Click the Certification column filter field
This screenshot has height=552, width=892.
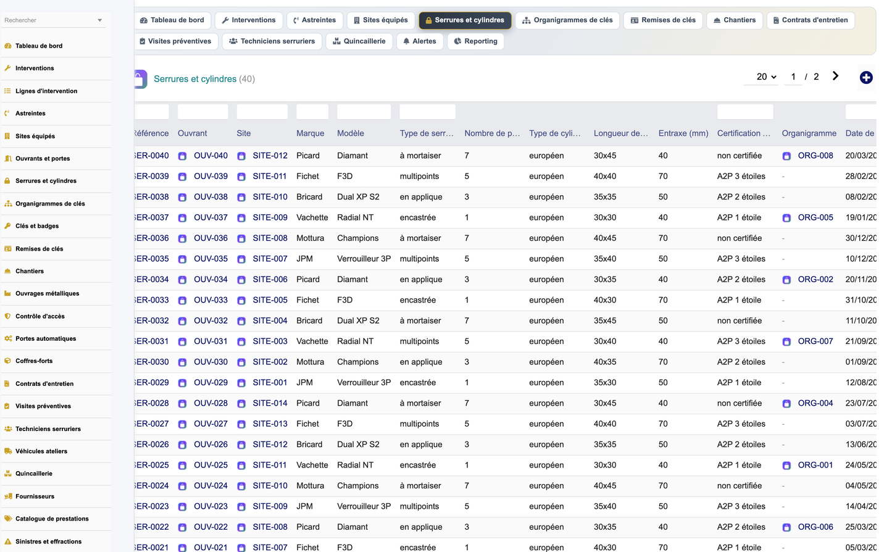click(745, 112)
